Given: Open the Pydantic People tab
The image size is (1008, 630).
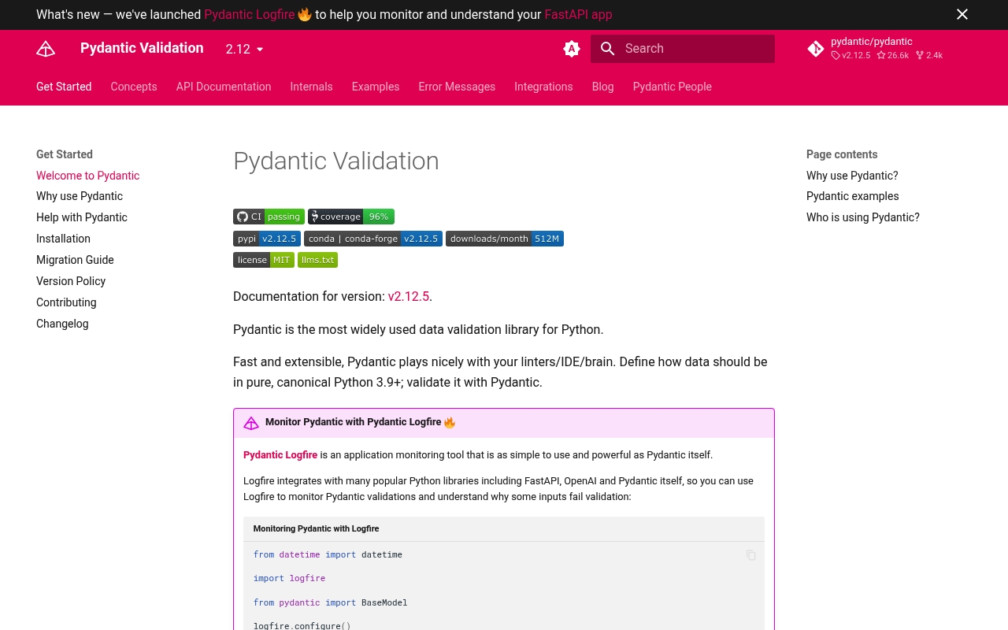Looking at the screenshot, I should coord(673,87).
